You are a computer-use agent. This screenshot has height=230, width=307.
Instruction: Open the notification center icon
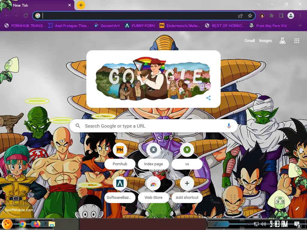[x=297, y=225]
